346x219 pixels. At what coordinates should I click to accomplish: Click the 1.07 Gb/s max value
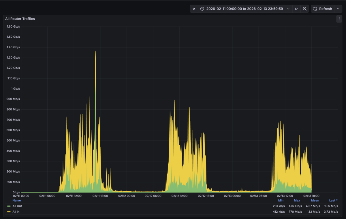[x=295, y=206]
